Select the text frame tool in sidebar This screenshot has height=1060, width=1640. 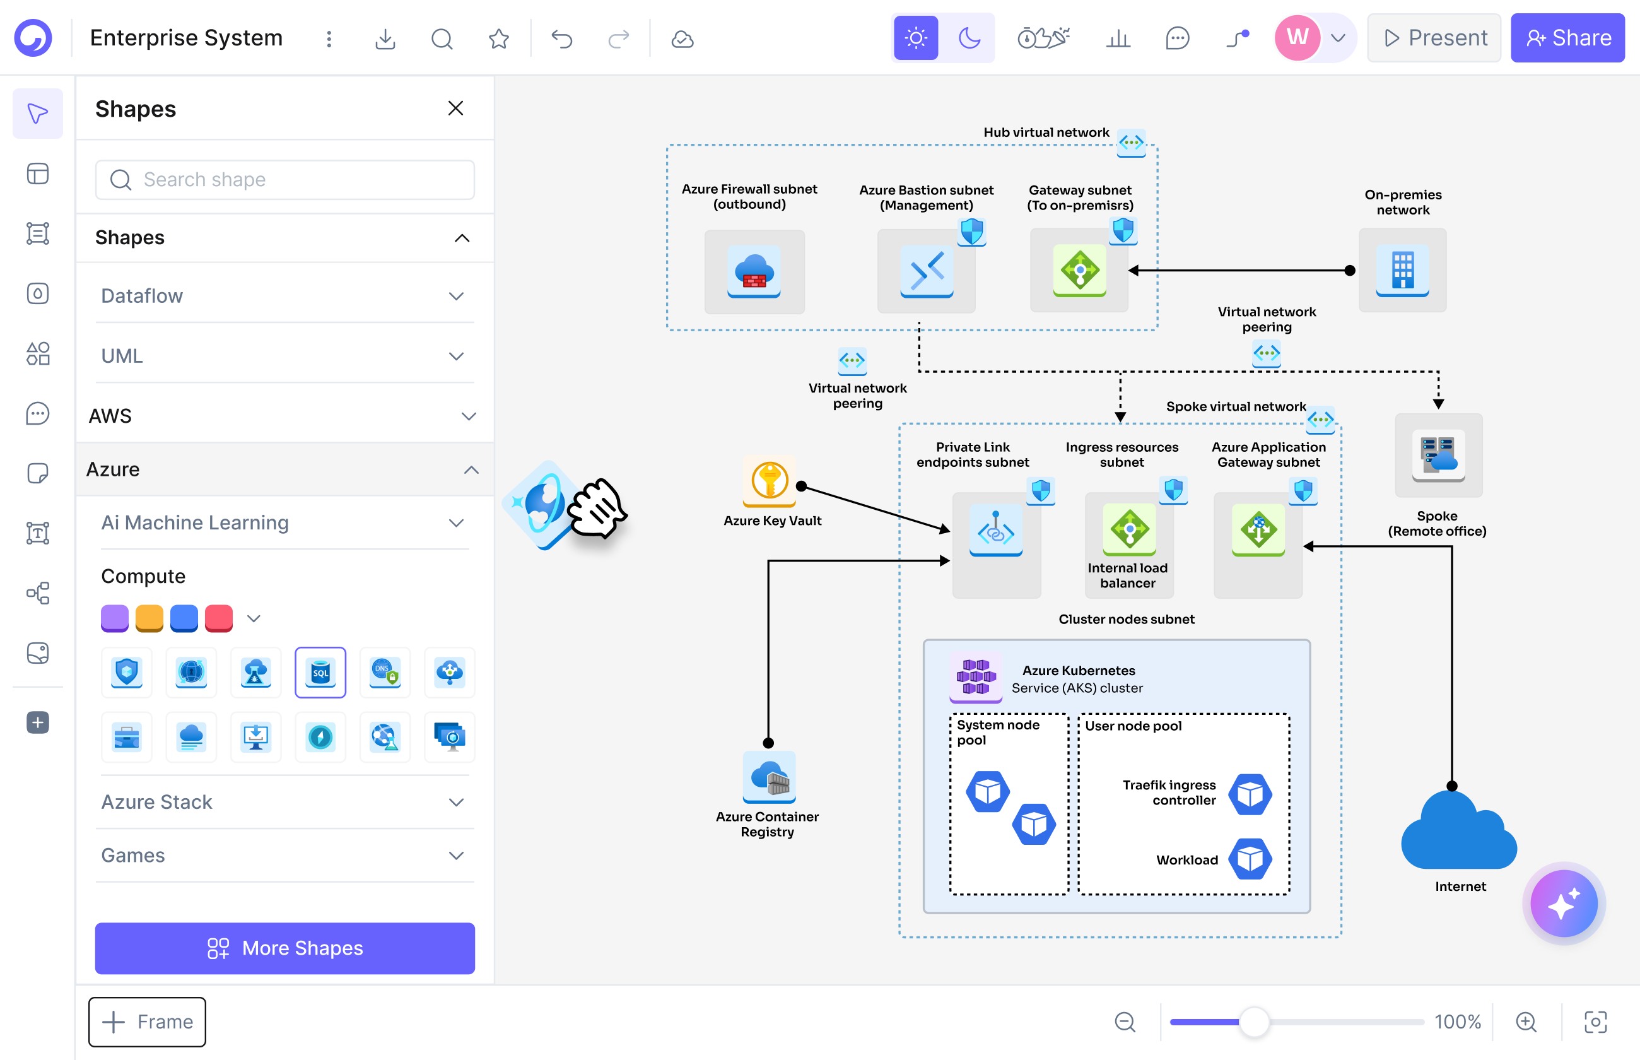[x=38, y=533]
